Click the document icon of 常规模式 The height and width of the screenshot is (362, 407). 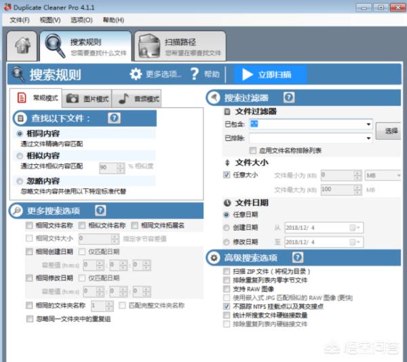[x=21, y=98]
